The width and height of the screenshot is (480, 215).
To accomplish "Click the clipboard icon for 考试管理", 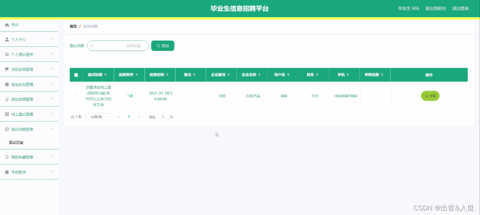I will (x=7, y=172).
